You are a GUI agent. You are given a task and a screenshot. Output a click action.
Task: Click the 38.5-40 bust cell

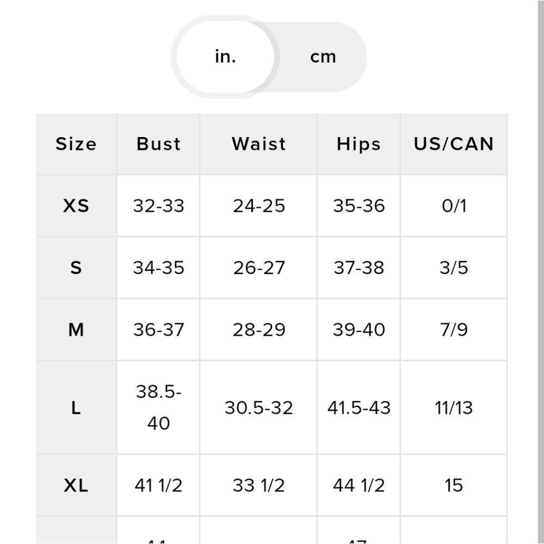[158, 407]
